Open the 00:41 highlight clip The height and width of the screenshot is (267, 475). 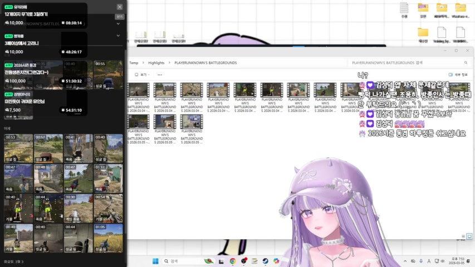(x=78, y=149)
